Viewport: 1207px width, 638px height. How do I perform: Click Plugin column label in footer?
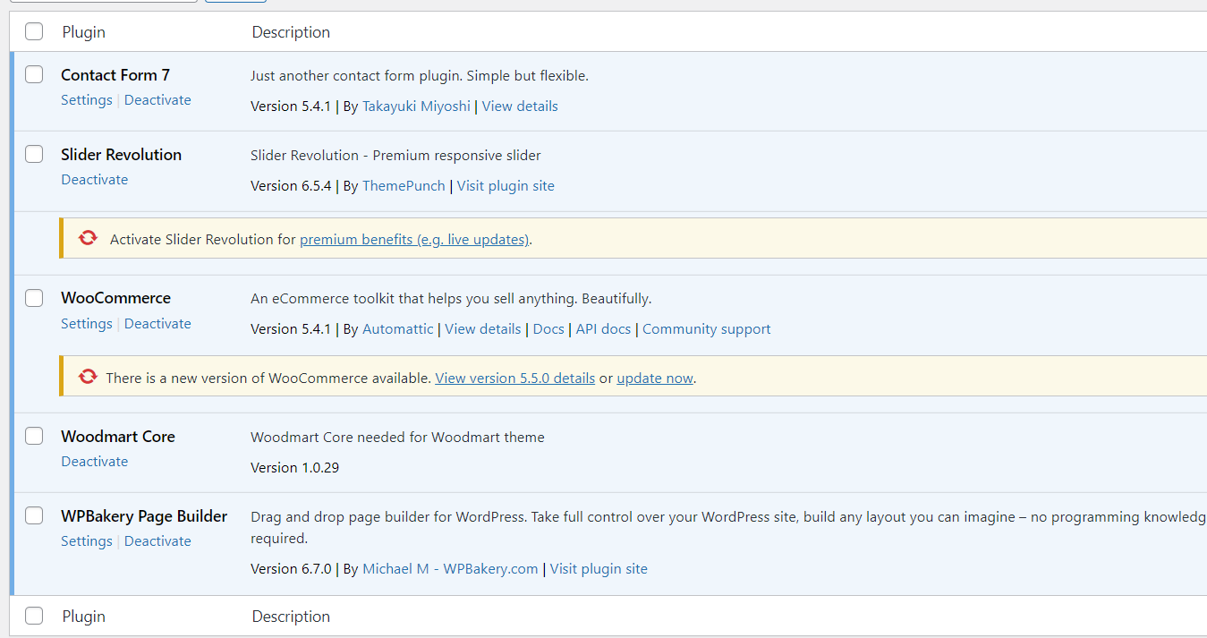point(84,617)
